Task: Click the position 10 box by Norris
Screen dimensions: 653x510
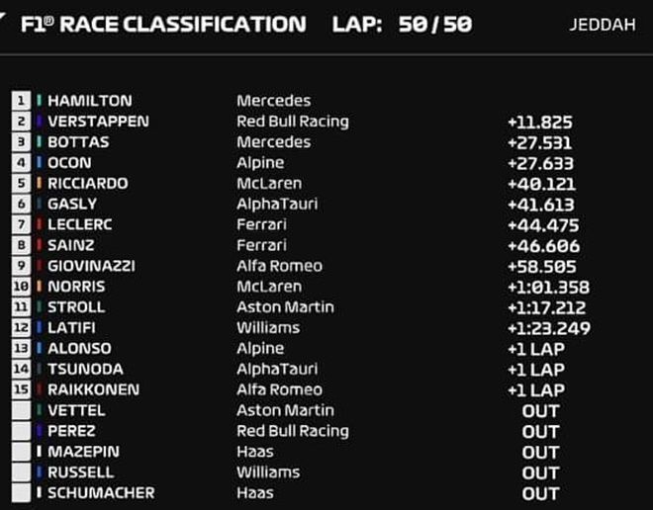Action: pyautogui.click(x=21, y=287)
